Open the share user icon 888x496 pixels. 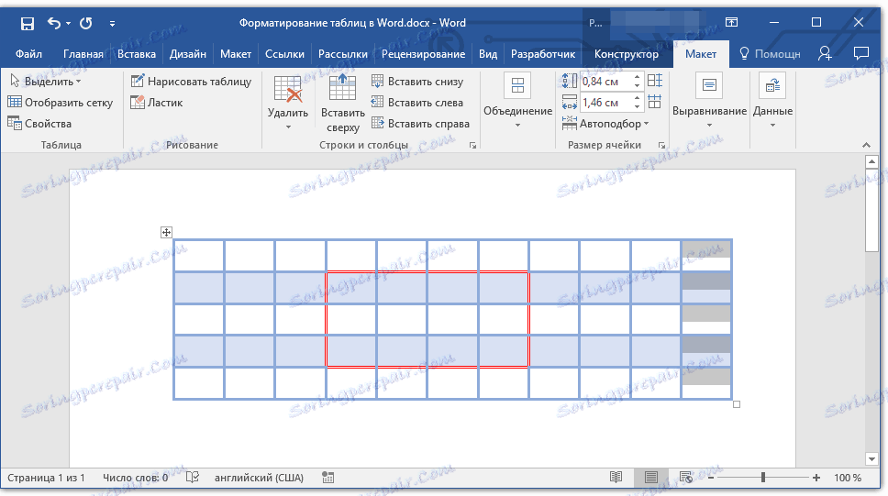pos(825,53)
